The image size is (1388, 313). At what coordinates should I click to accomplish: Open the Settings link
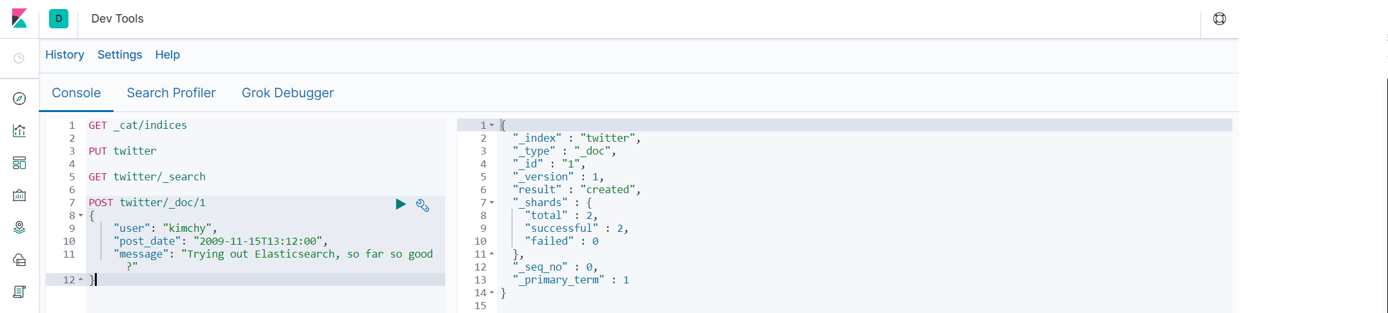click(119, 55)
